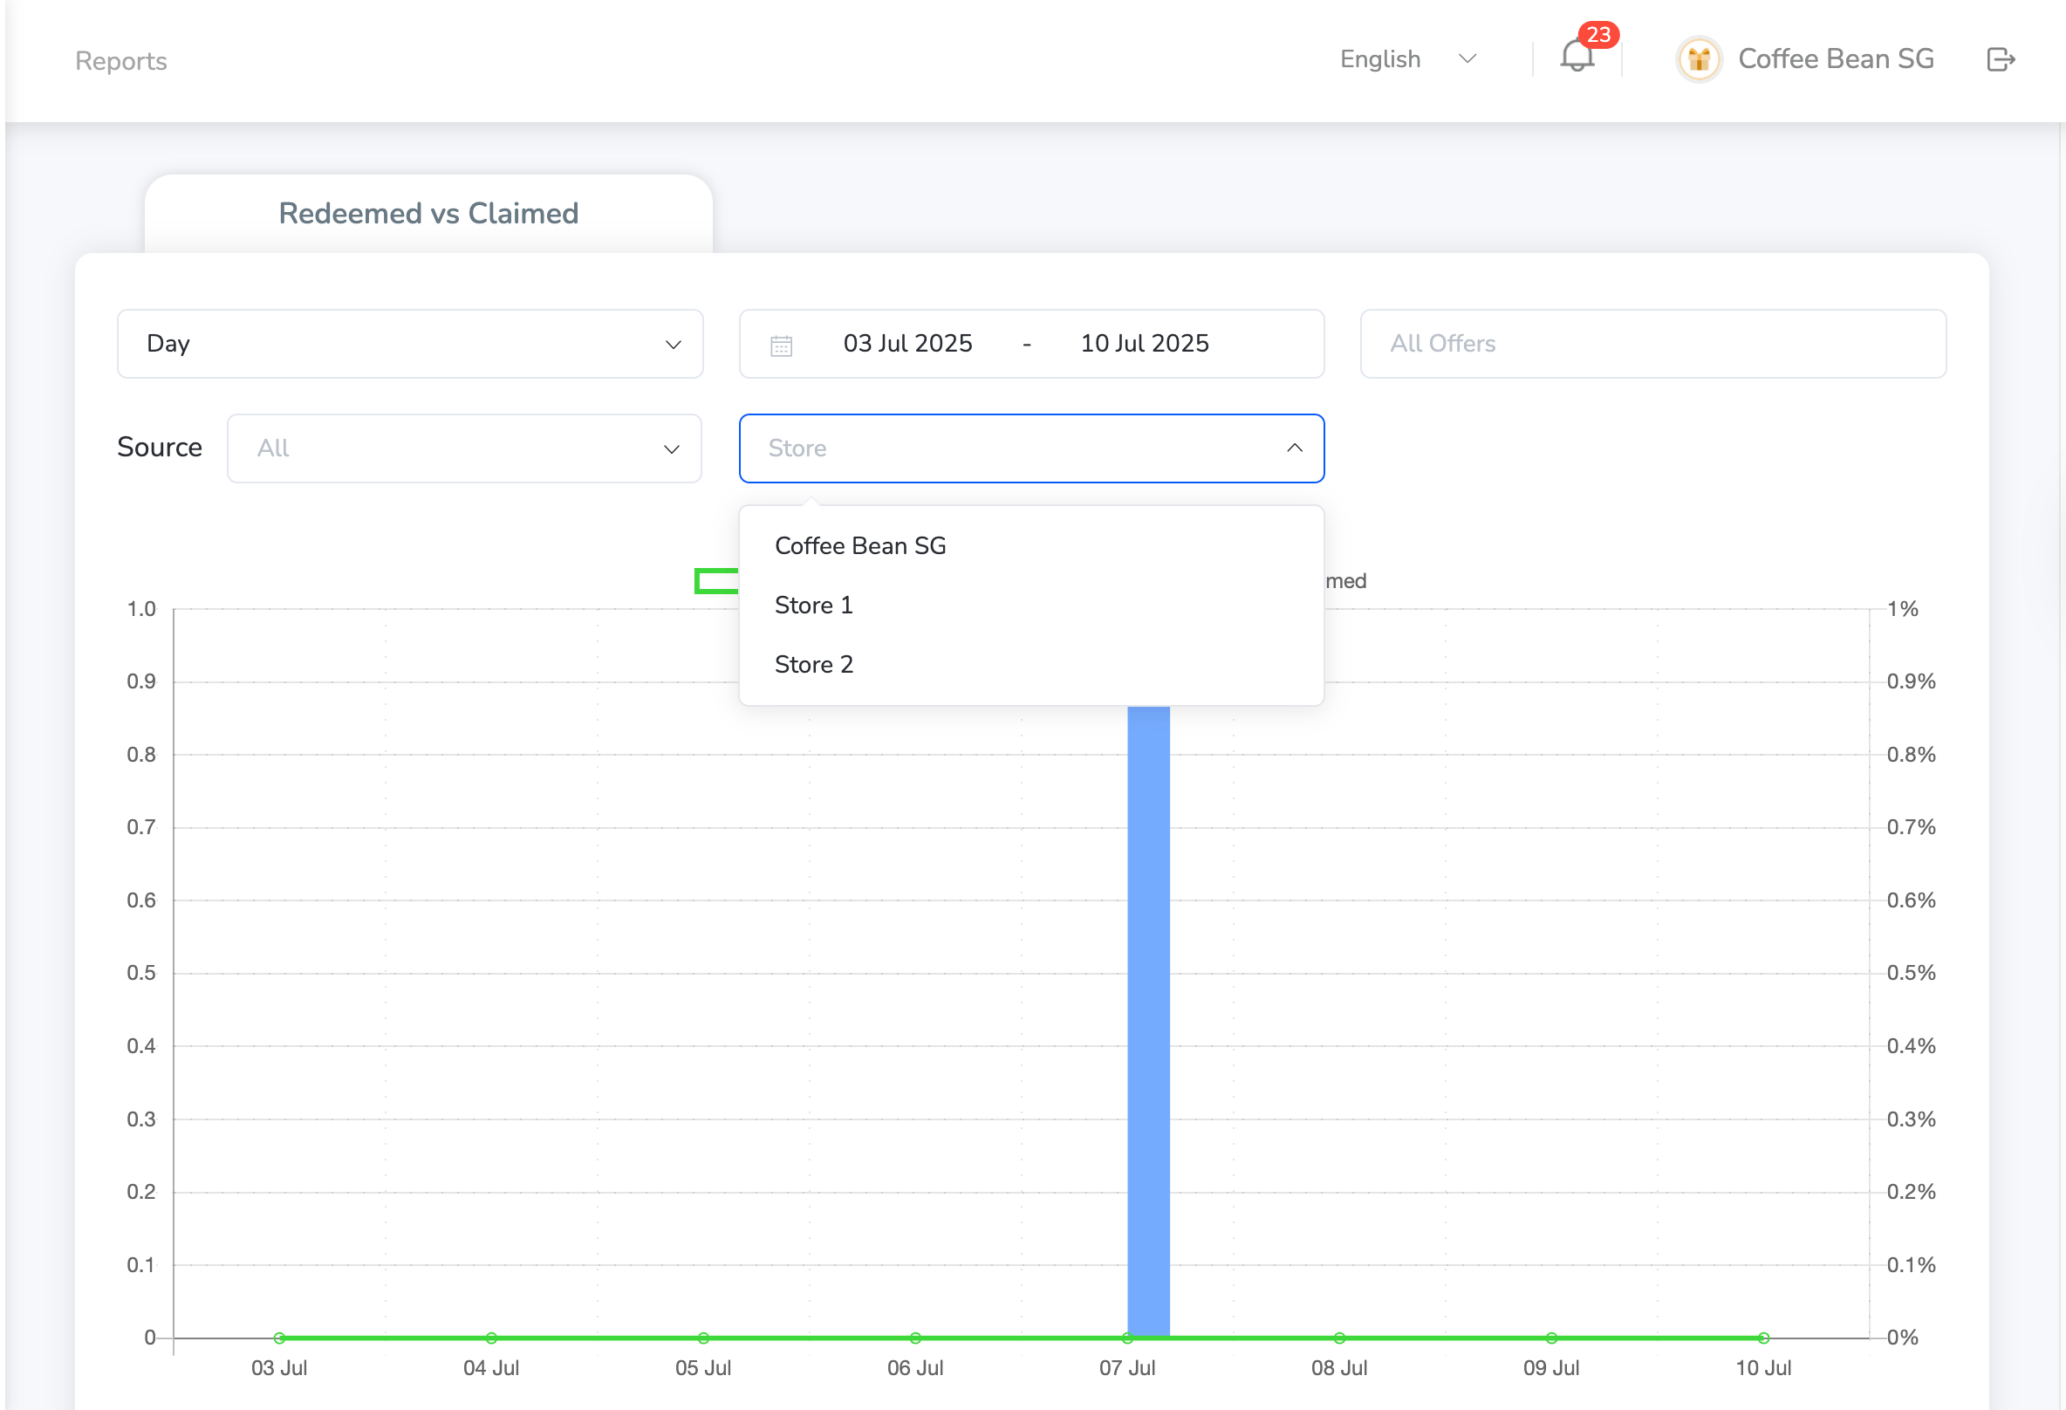Open the notifications bell icon
This screenshot has width=2066, height=1410.
pyautogui.click(x=1577, y=58)
